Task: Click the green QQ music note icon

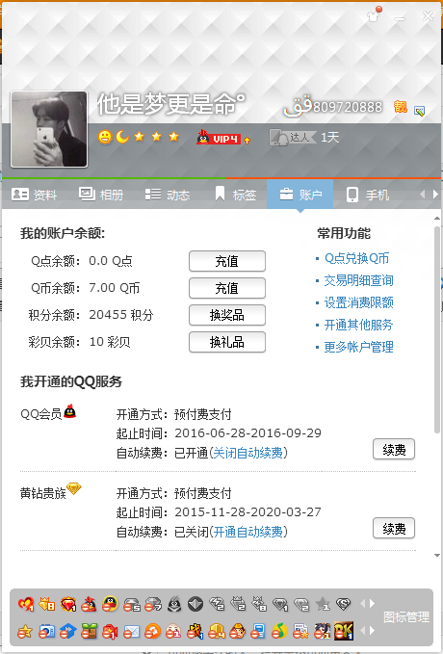Action: (280, 632)
